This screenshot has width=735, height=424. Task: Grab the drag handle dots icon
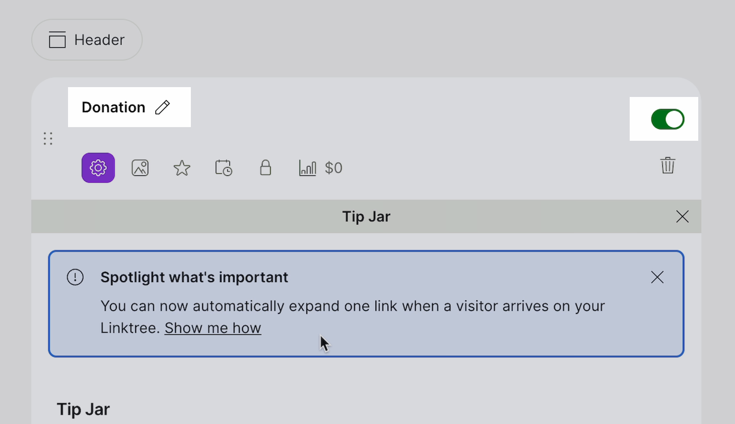point(48,139)
